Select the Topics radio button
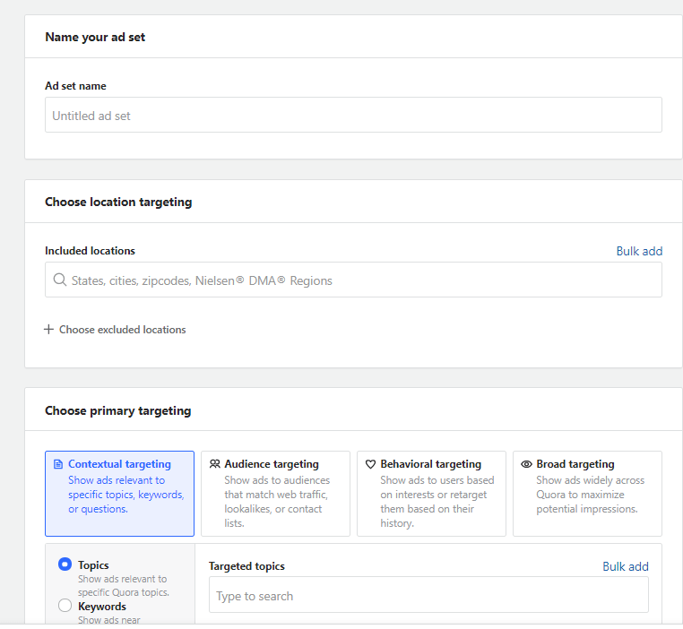The width and height of the screenshot is (683, 629). [65, 564]
